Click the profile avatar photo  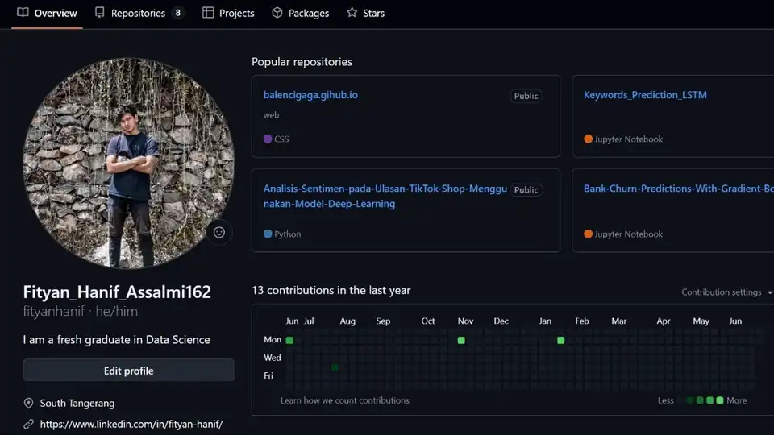(x=128, y=164)
